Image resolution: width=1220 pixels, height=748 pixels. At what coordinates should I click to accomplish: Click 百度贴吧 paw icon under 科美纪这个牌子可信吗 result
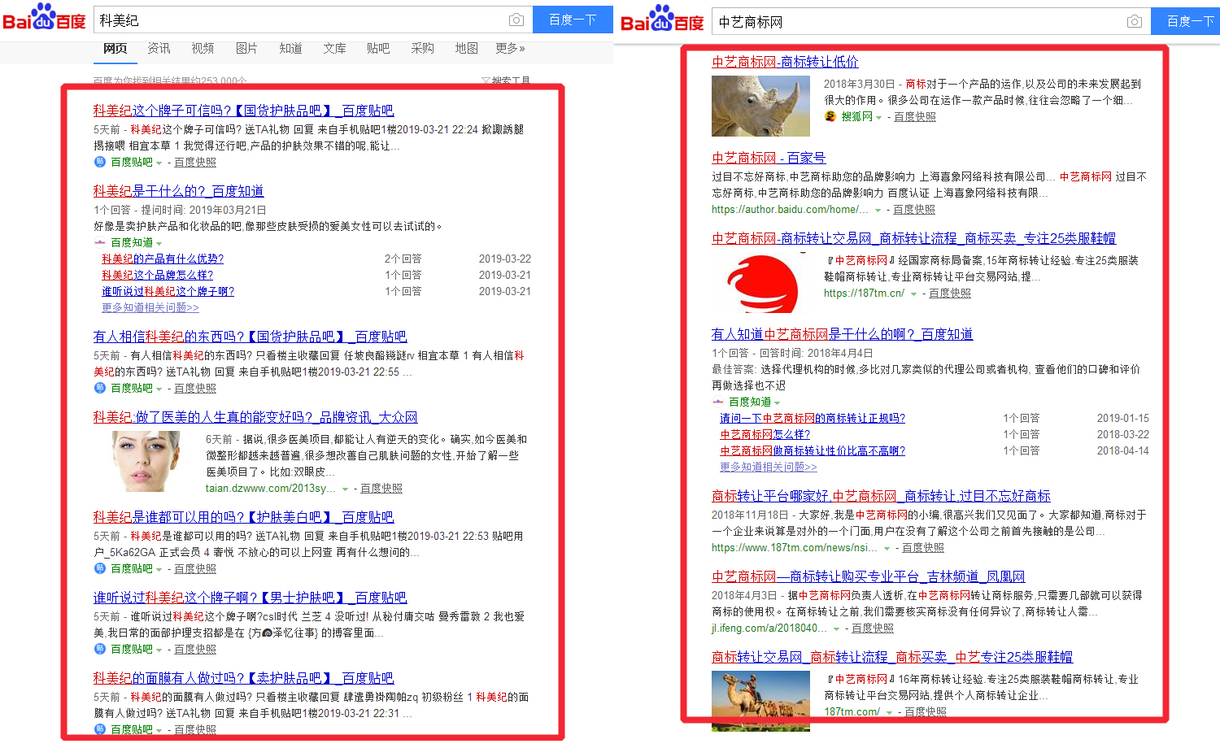coord(99,162)
